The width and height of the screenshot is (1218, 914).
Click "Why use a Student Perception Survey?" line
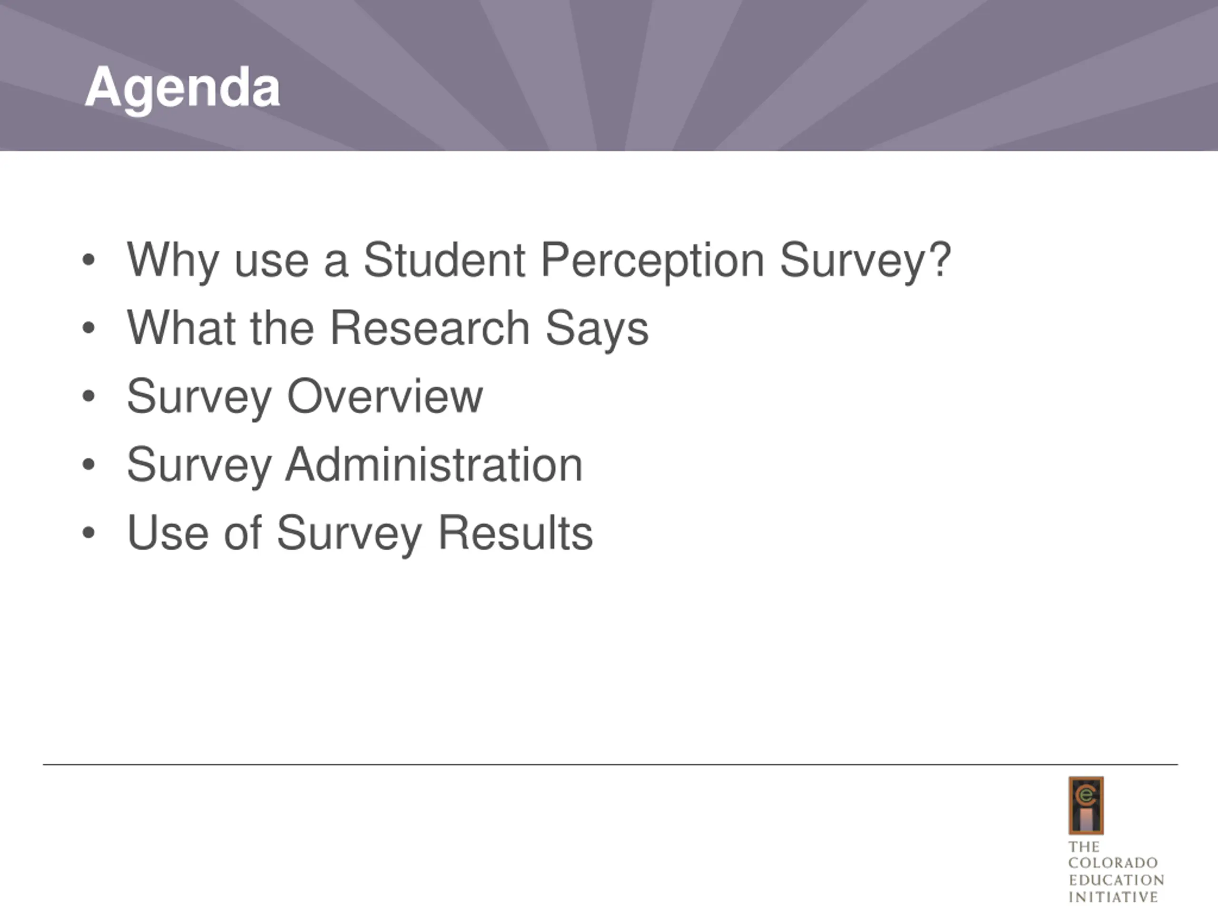(539, 261)
